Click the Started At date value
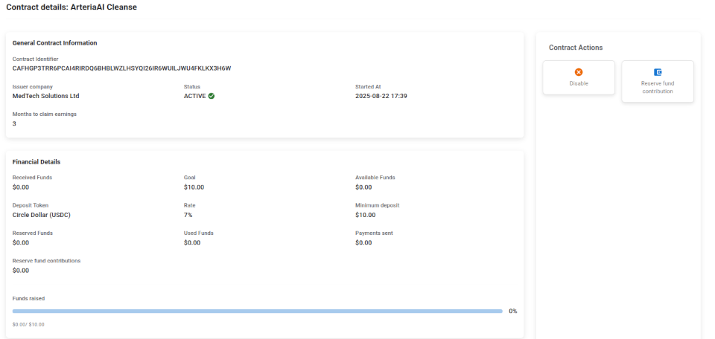The height and width of the screenshot is (339, 715). [381, 96]
